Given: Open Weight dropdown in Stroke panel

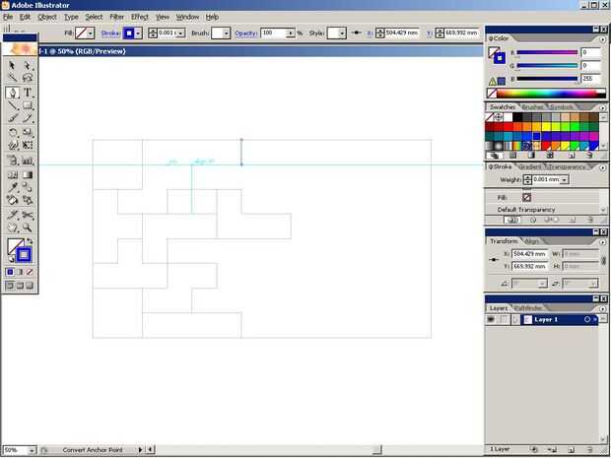Looking at the screenshot, I should click(x=565, y=179).
